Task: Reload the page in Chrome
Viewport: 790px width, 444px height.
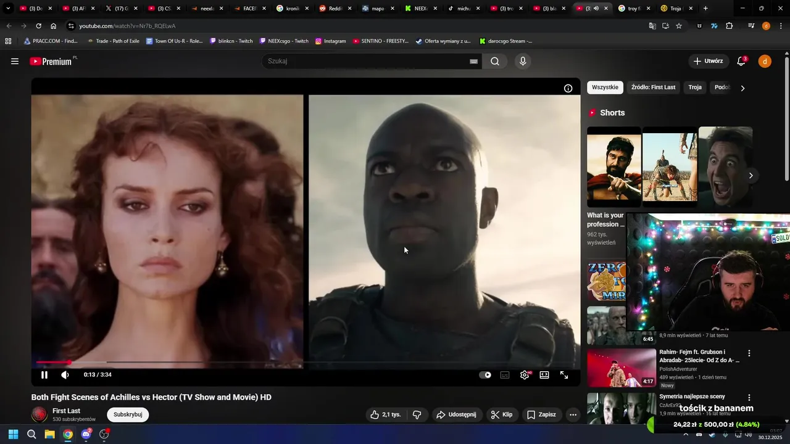Action: click(x=38, y=26)
